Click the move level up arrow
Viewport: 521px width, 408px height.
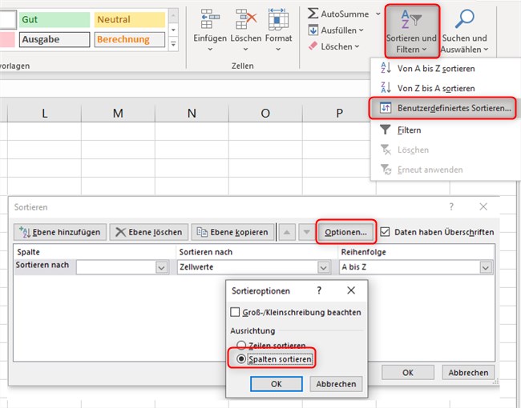(287, 232)
